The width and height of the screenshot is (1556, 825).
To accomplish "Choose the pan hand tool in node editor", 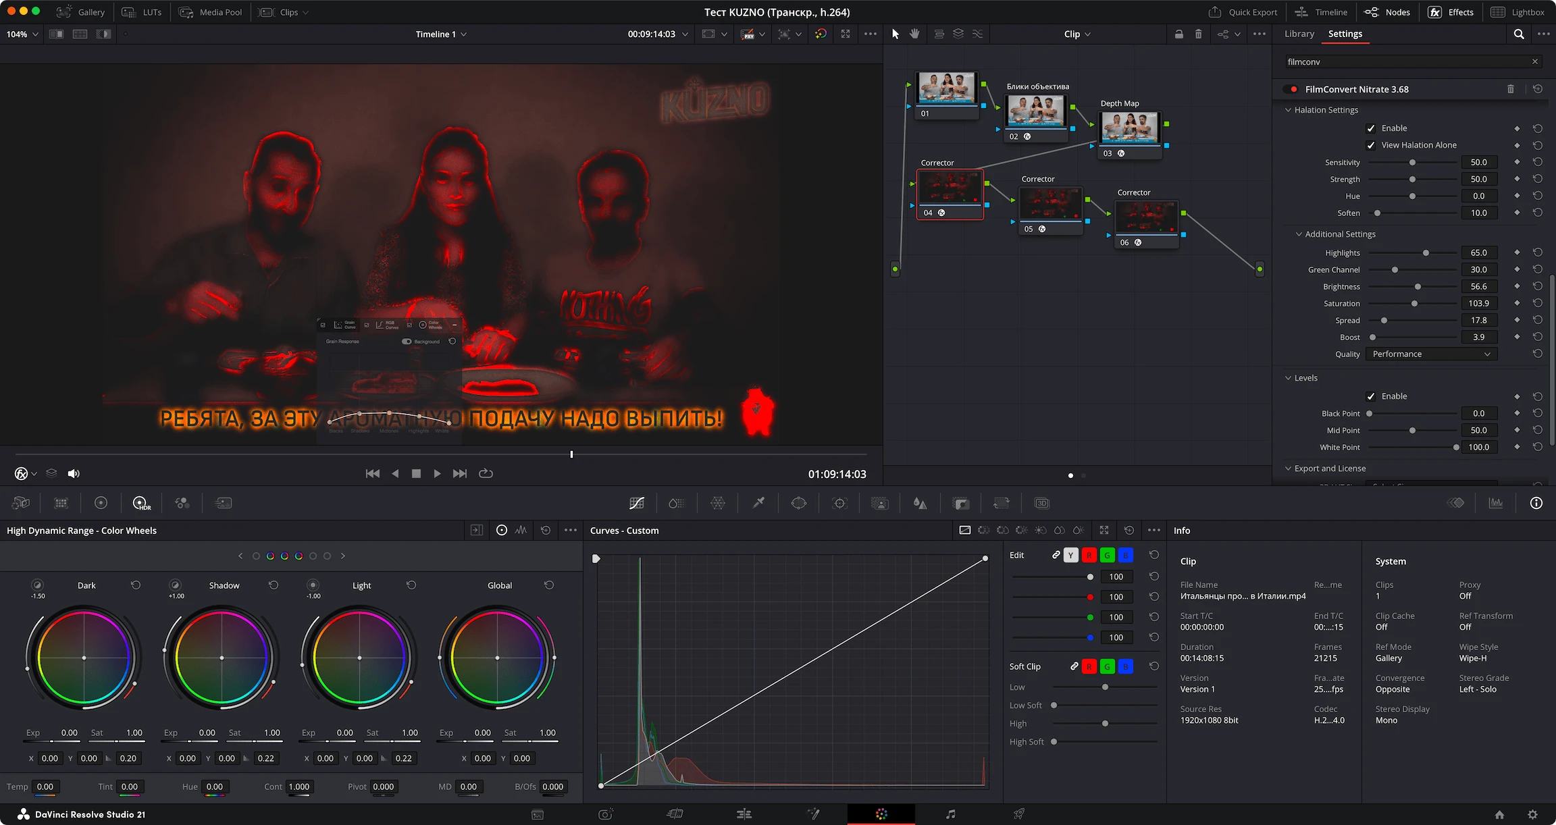I will pos(914,34).
